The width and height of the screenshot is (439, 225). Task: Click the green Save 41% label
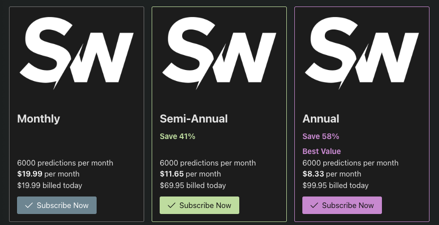[178, 136]
